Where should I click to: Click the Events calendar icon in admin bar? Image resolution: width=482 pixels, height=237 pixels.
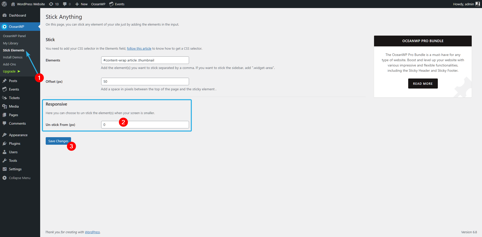tap(111, 4)
